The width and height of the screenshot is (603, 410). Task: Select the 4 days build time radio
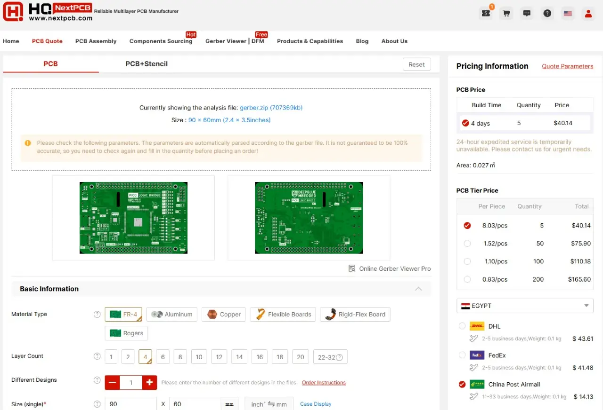coord(465,123)
